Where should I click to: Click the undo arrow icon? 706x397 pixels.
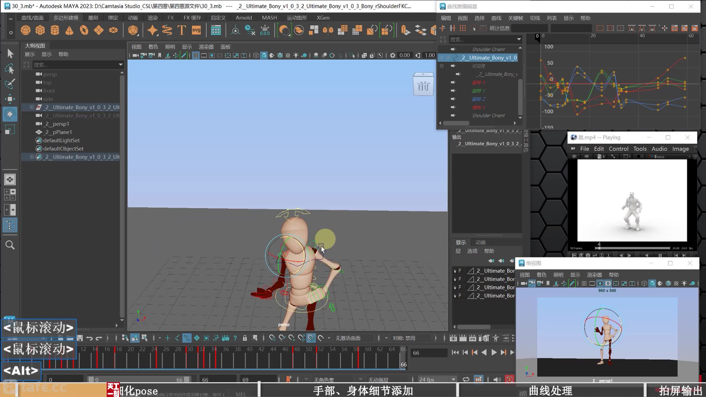click(89, 338)
